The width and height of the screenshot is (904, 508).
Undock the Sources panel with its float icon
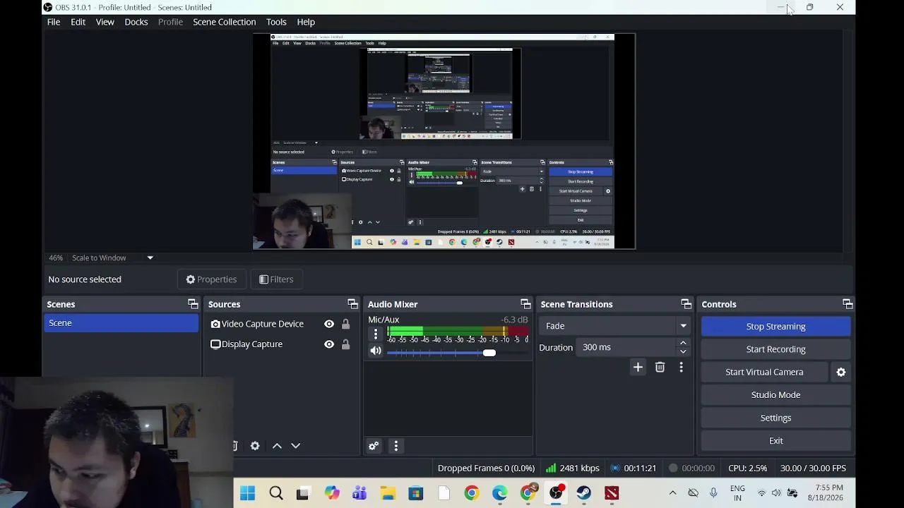coord(352,304)
